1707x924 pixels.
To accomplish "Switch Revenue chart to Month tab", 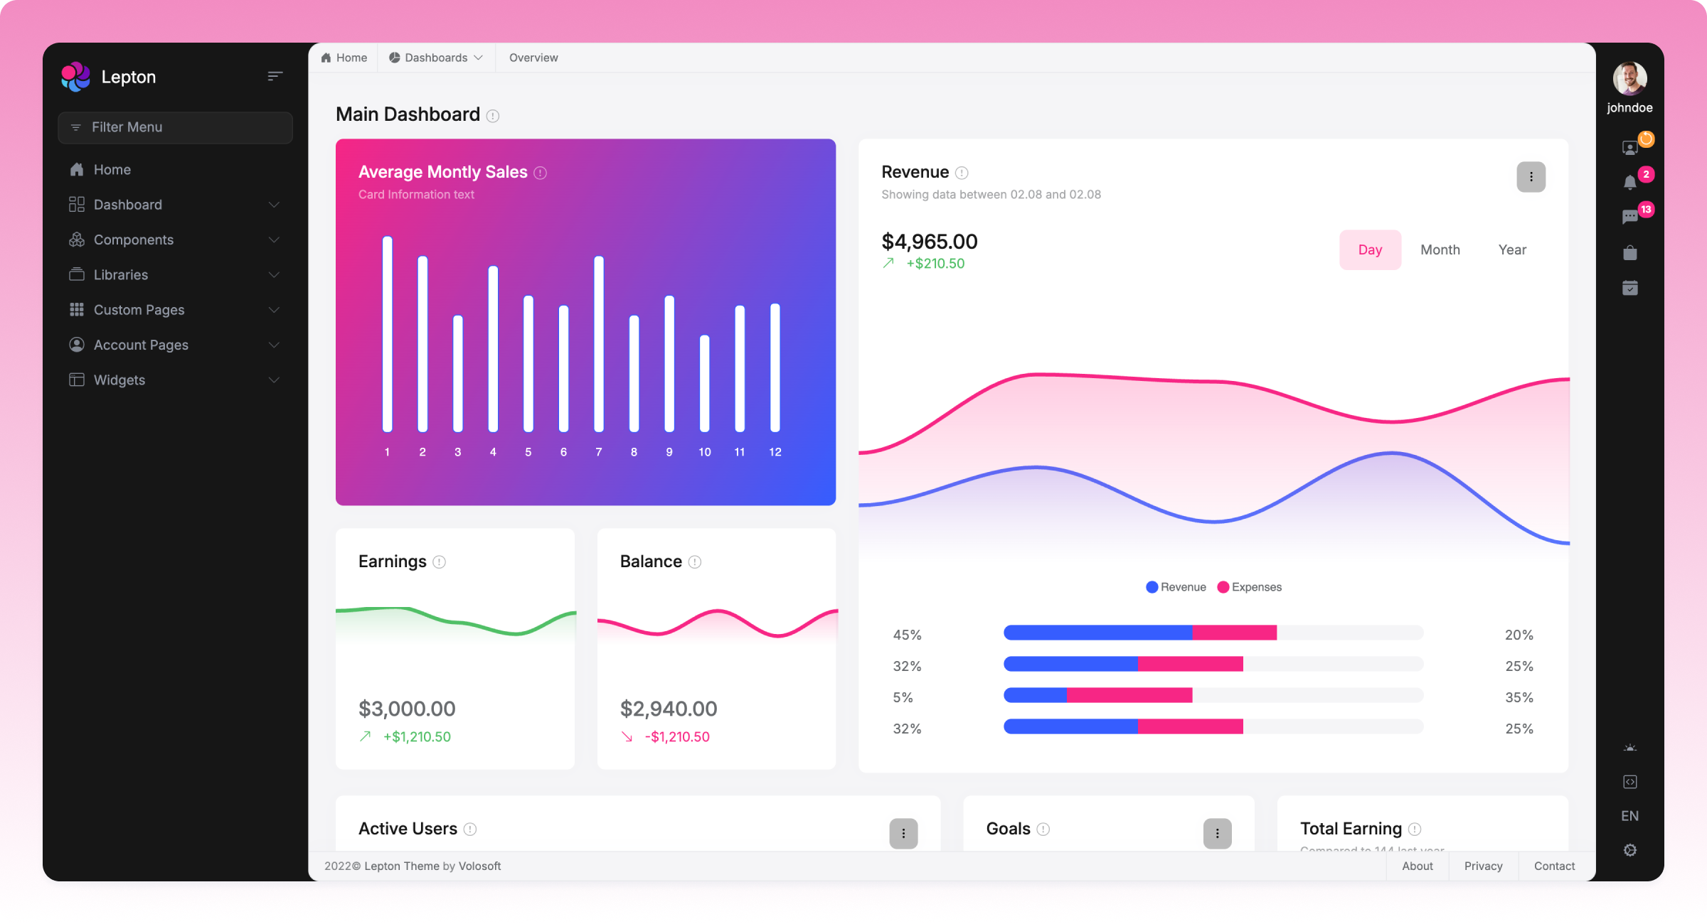I will pos(1440,249).
